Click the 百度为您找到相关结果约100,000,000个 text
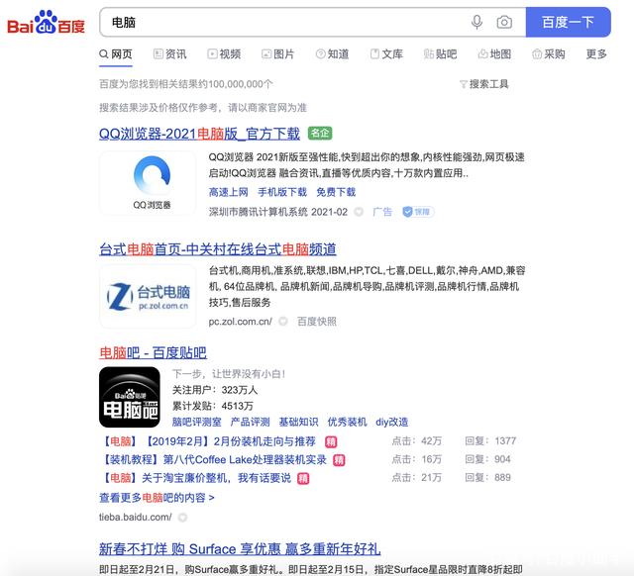Image resolution: width=634 pixels, height=576 pixels. pyautogui.click(x=186, y=84)
